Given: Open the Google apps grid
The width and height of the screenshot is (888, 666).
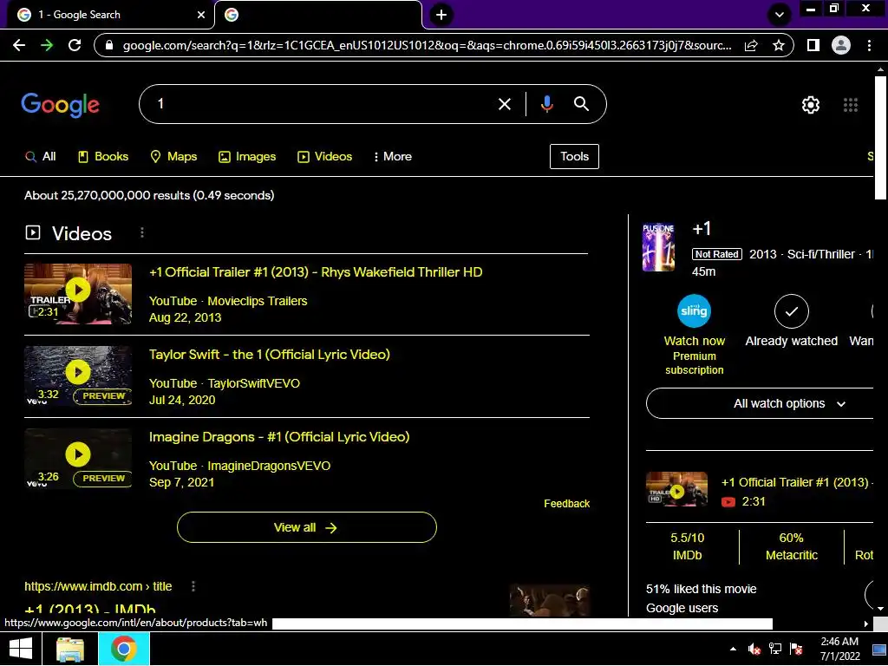Looking at the screenshot, I should point(850,105).
